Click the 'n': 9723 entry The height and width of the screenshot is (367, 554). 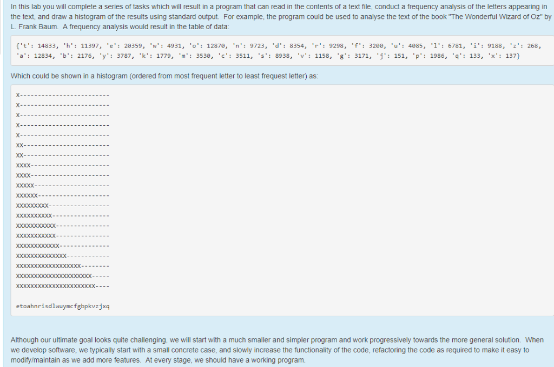click(x=248, y=45)
